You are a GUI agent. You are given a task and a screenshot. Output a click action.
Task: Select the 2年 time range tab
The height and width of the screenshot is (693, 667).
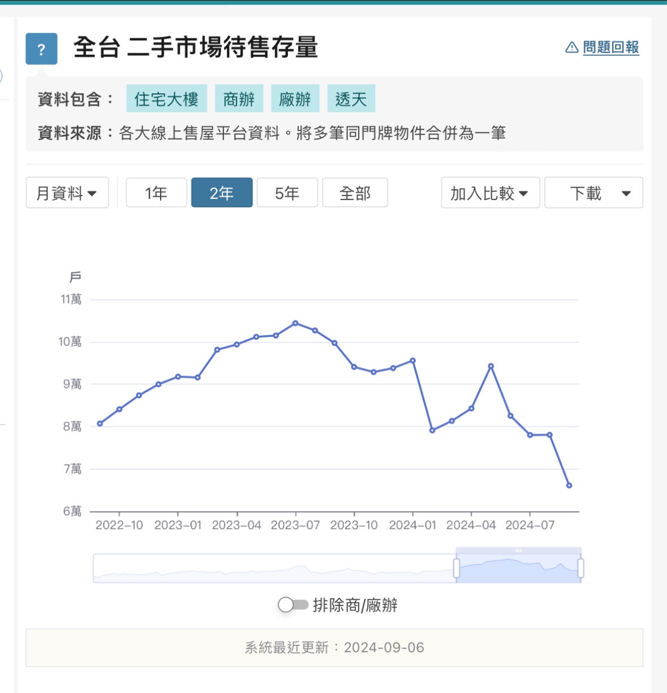[222, 193]
